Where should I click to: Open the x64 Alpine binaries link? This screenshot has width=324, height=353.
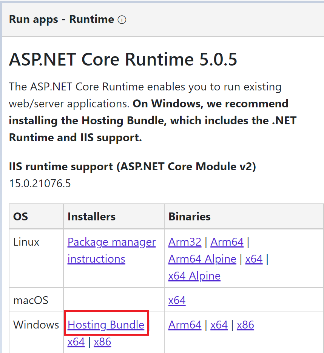(194, 276)
